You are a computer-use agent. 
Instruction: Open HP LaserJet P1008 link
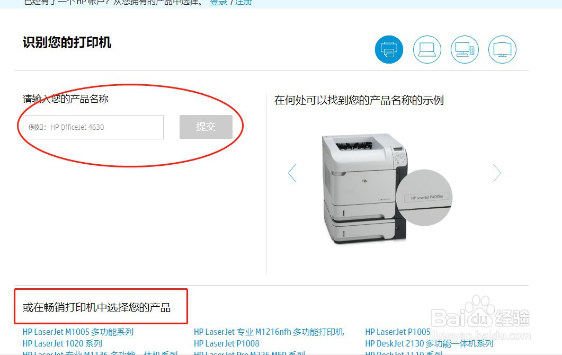pyautogui.click(x=227, y=343)
